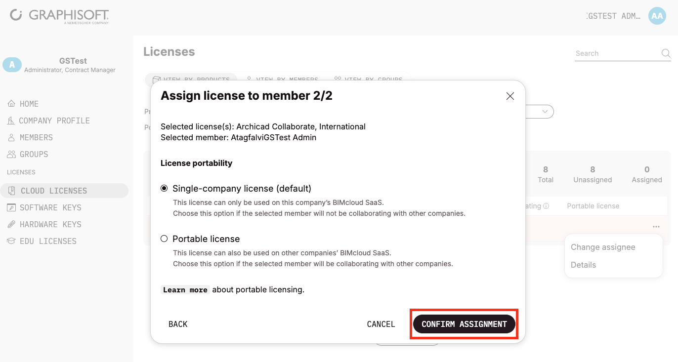Click the Cloud Licenses icon
Screen dimensions: 678x362
click(12, 191)
